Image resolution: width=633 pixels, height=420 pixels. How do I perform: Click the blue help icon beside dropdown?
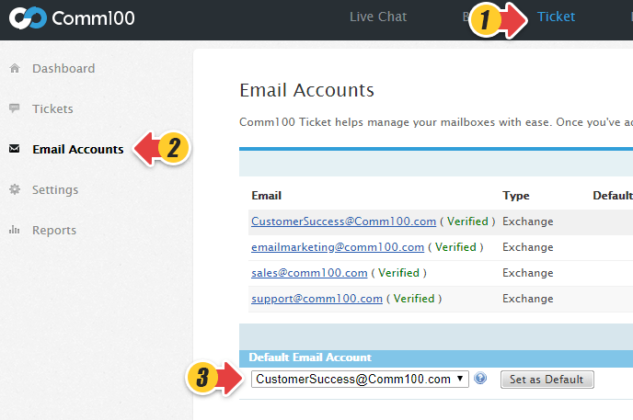click(x=480, y=379)
